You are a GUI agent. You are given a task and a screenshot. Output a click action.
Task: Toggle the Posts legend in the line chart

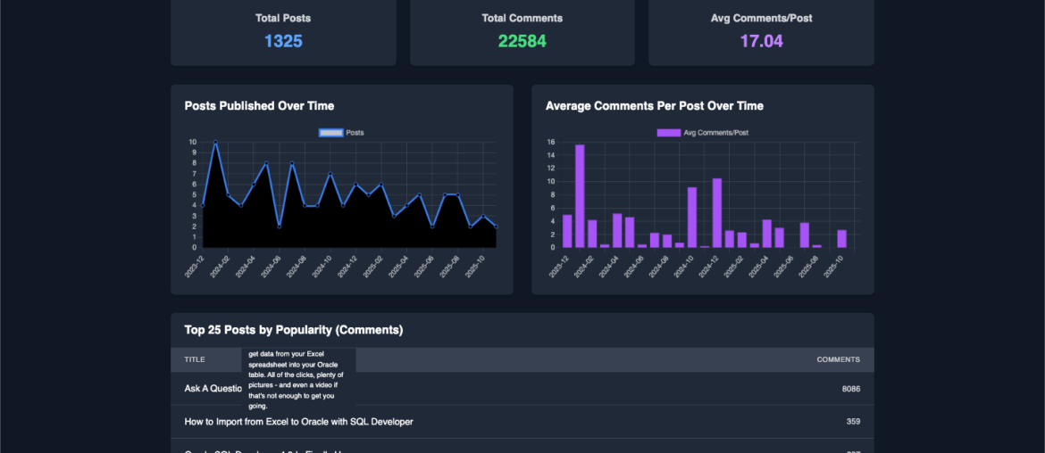point(341,133)
